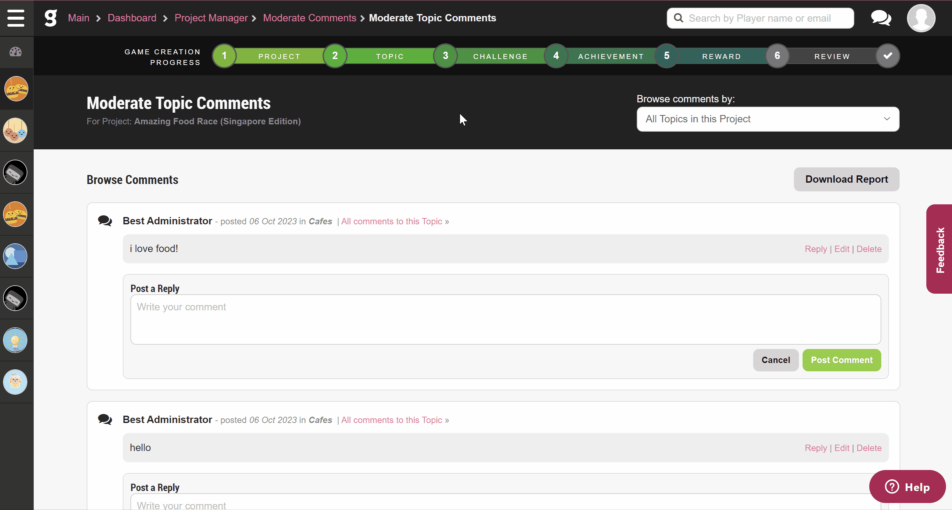Select the lightbulb project in sidebar
Image resolution: width=952 pixels, height=510 pixels.
tap(16, 340)
